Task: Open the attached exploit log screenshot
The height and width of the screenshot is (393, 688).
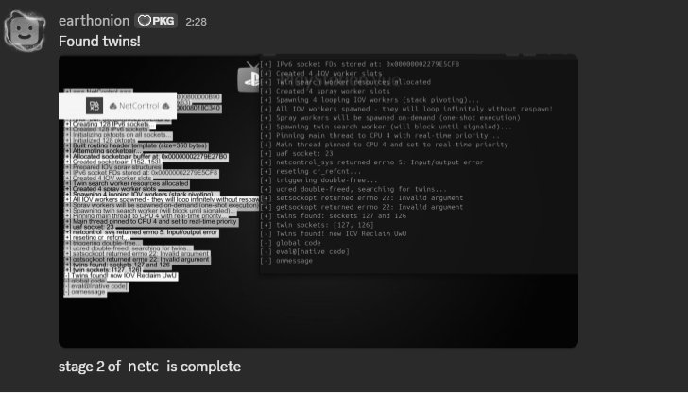Action: pos(318,201)
